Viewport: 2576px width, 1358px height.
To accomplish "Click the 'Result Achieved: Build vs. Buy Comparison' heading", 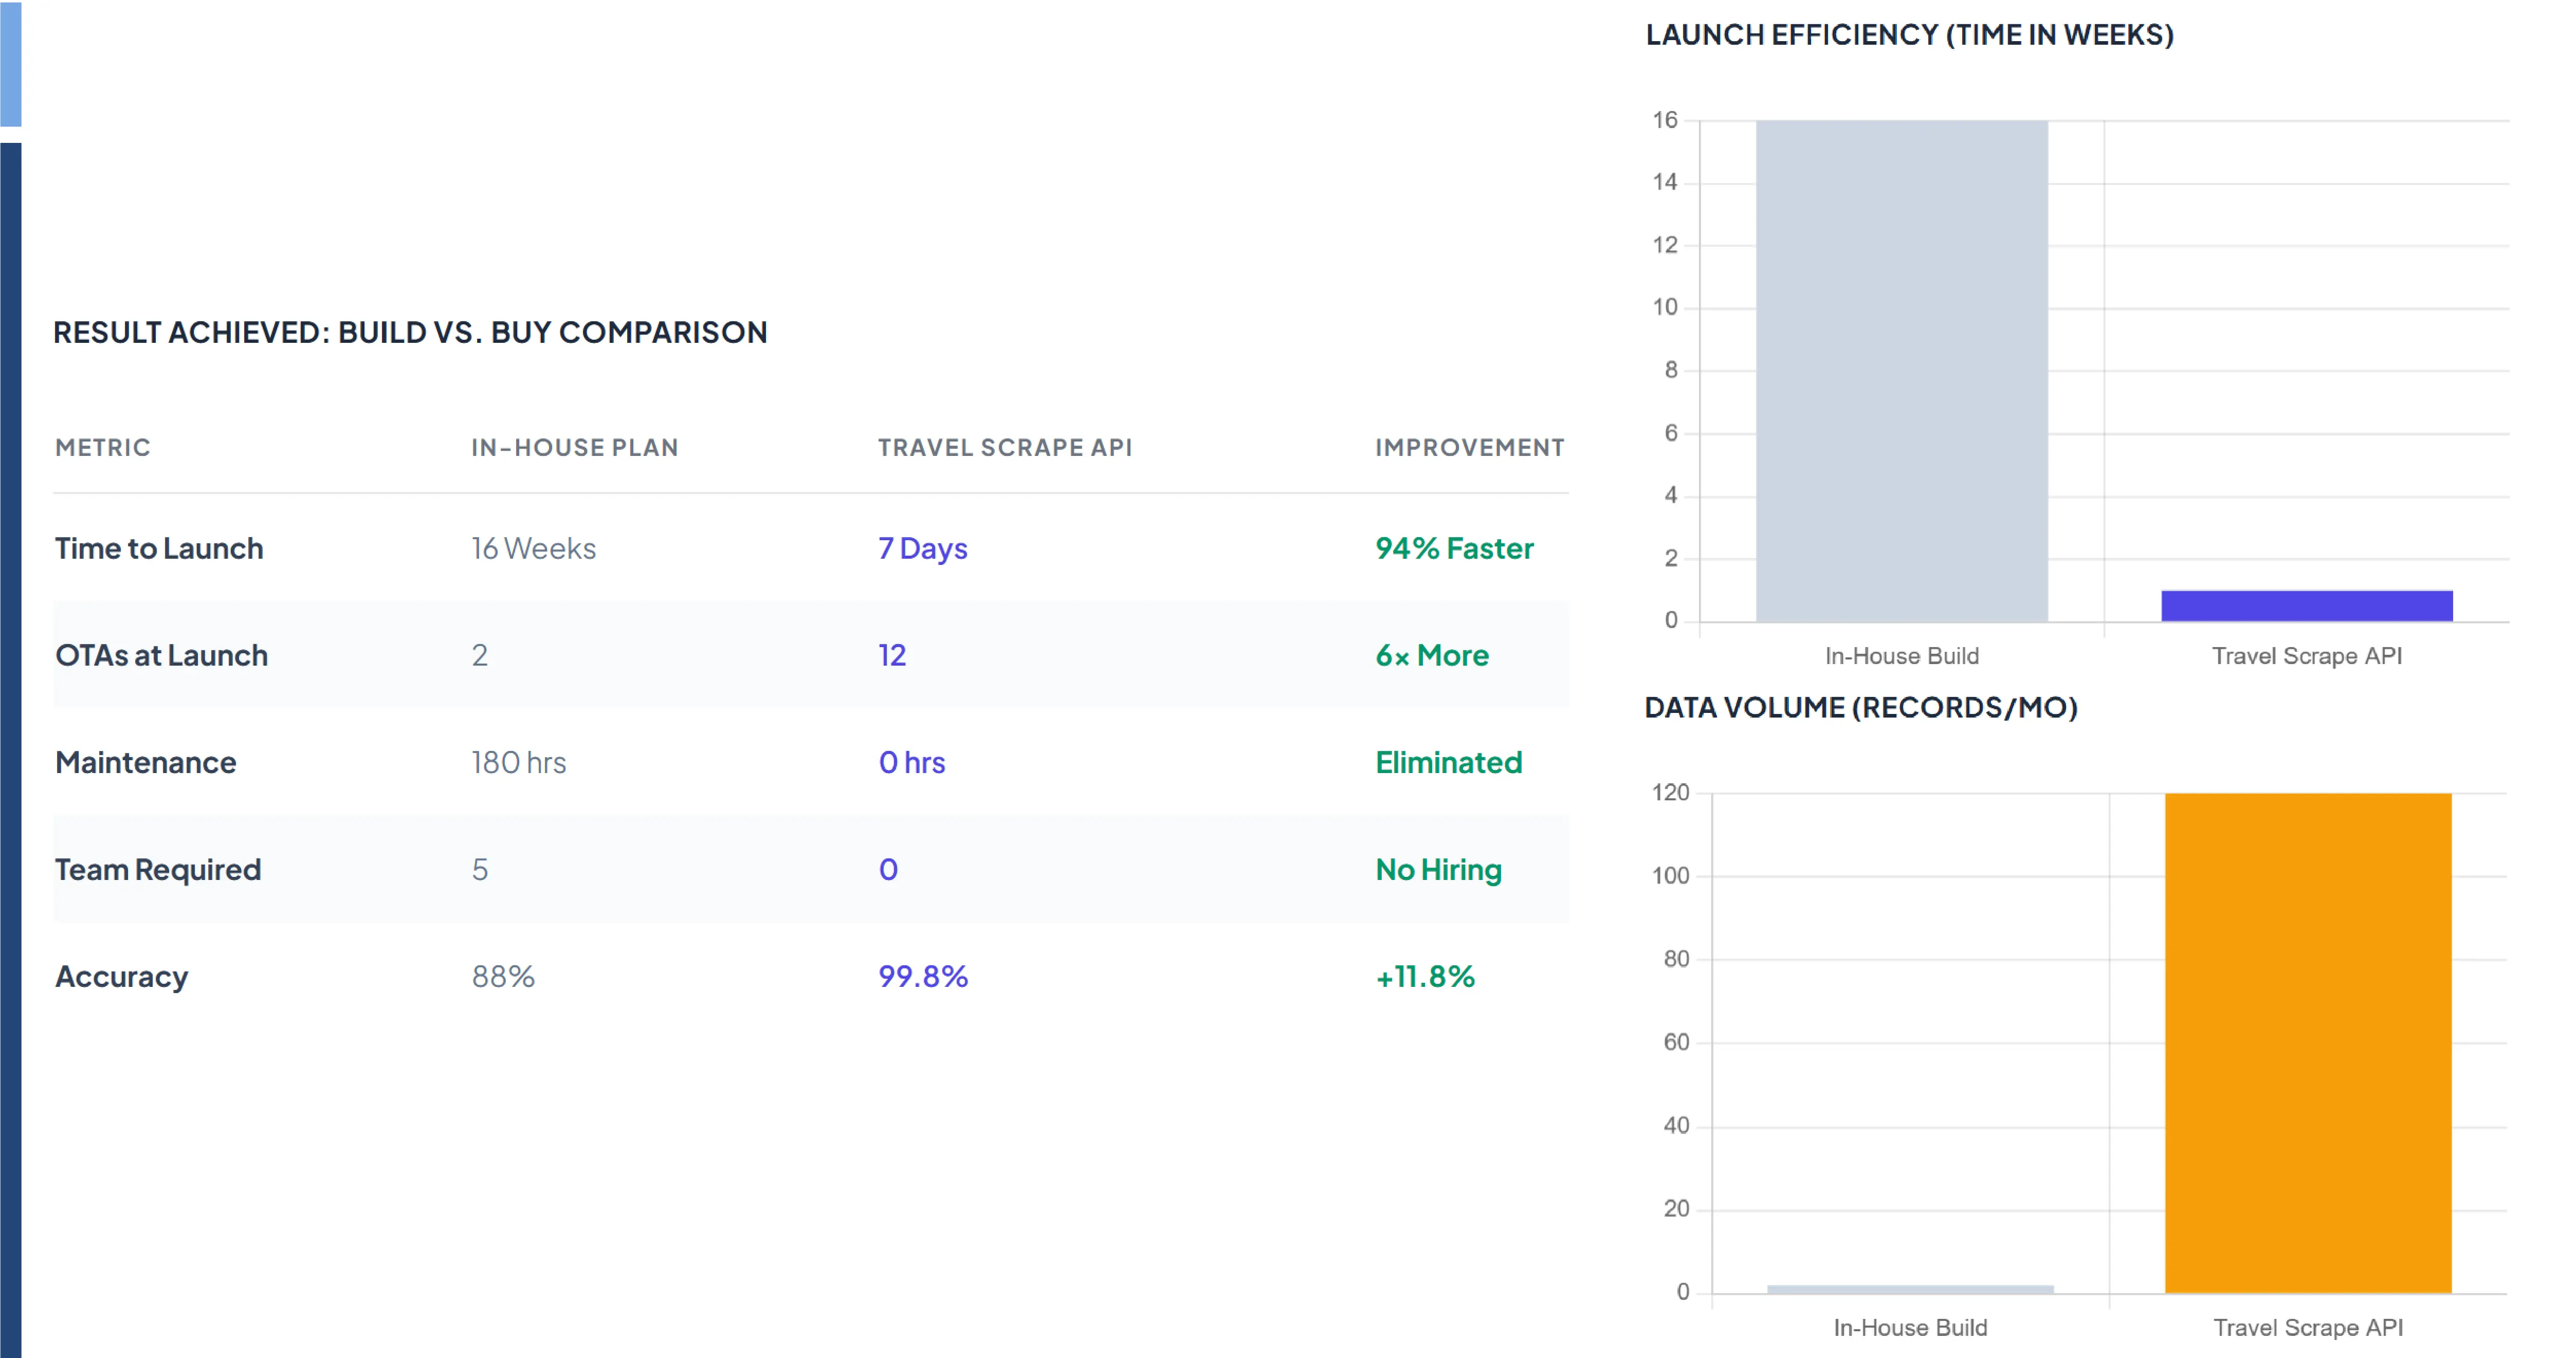I will (410, 332).
